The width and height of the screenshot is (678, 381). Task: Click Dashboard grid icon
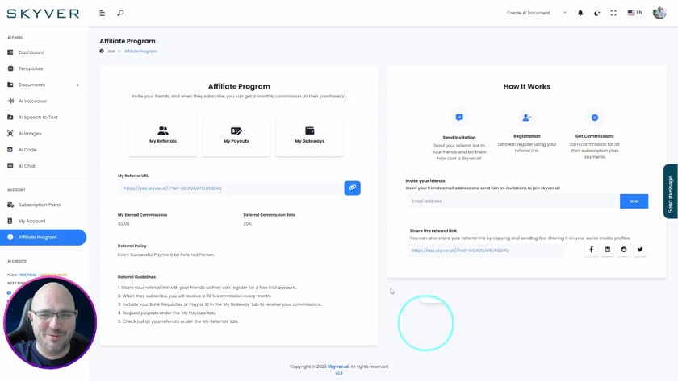10,52
